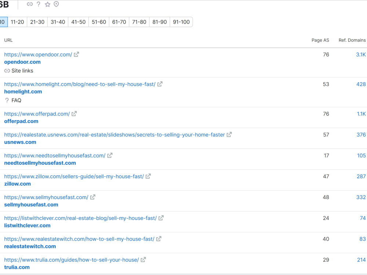Click the listwithclever.com domain link
Screen dimensions: 367x275
click(27, 225)
